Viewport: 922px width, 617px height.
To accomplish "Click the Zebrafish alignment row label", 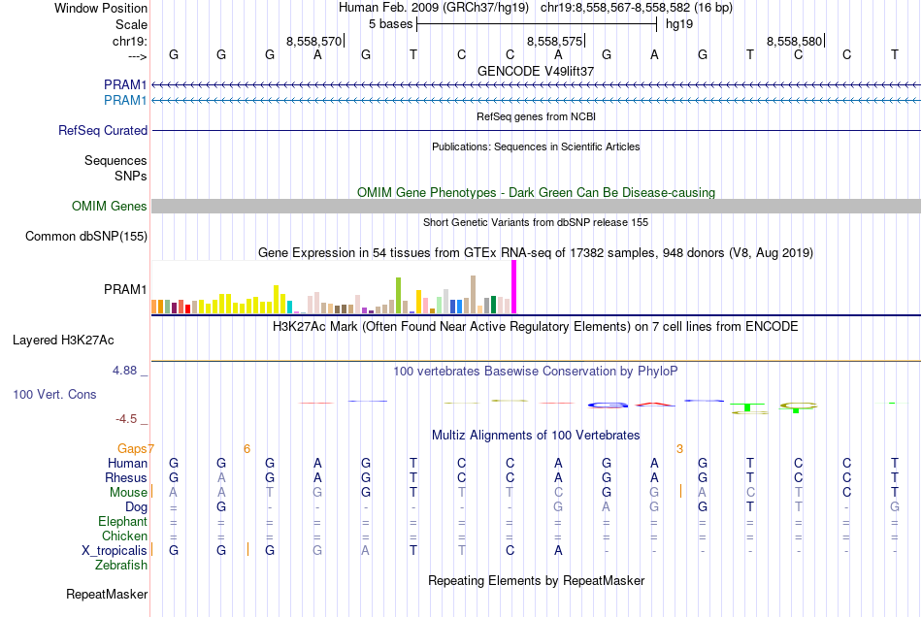I will click(x=121, y=566).
